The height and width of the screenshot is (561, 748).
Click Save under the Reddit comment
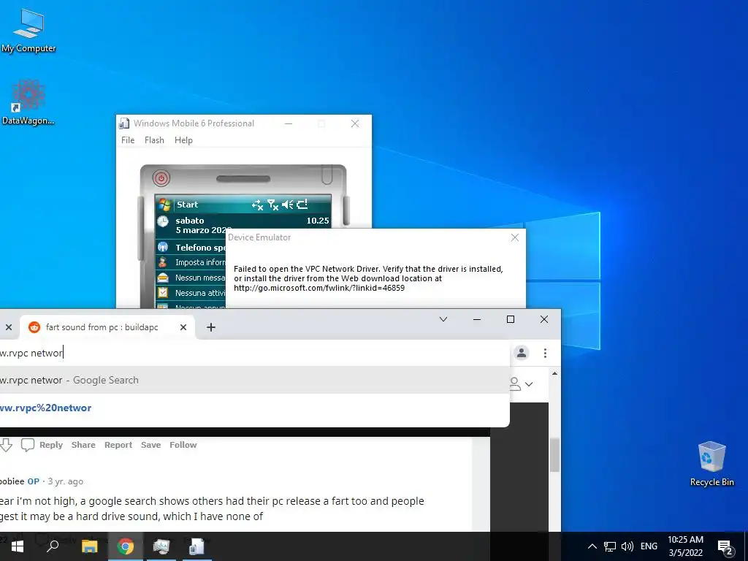(x=150, y=445)
